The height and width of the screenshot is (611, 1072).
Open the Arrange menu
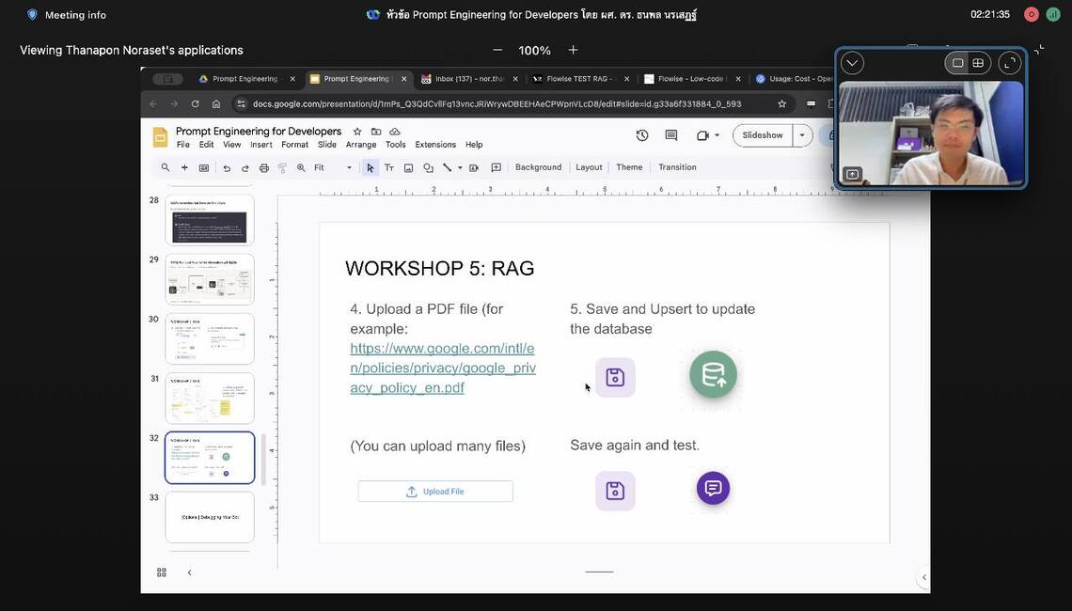pyautogui.click(x=361, y=145)
